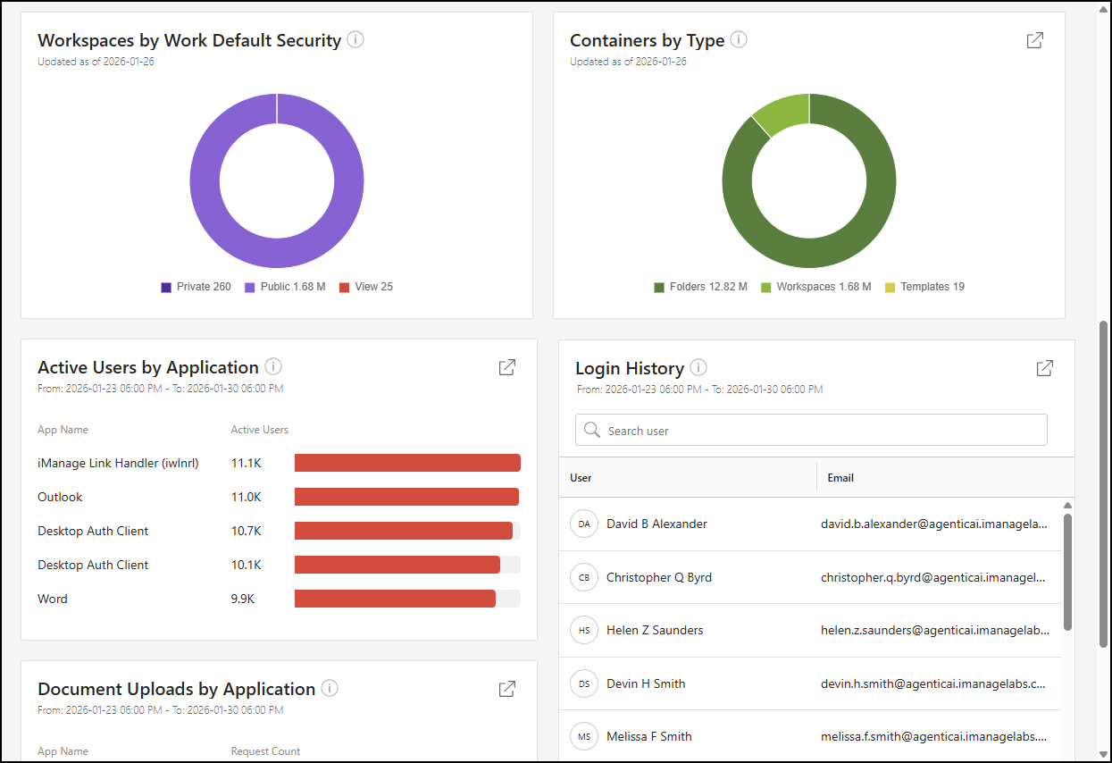Image resolution: width=1112 pixels, height=763 pixels.
Task: Toggle the View 25 legend entry
Action: click(365, 287)
